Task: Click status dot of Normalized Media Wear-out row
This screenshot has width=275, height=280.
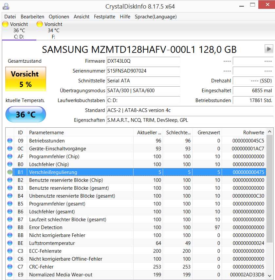Action: (10, 274)
